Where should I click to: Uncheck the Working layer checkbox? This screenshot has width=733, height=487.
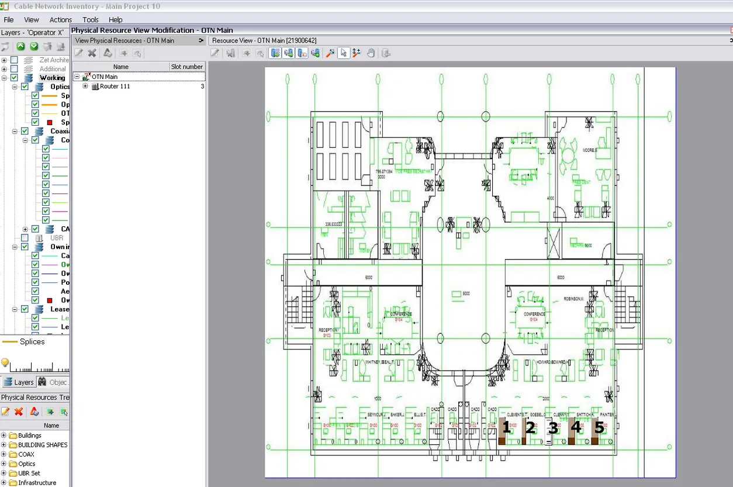[x=14, y=78]
